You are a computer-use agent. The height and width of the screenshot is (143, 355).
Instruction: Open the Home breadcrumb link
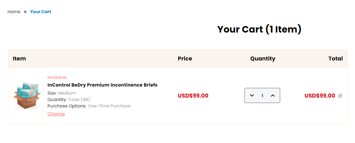coord(14,12)
